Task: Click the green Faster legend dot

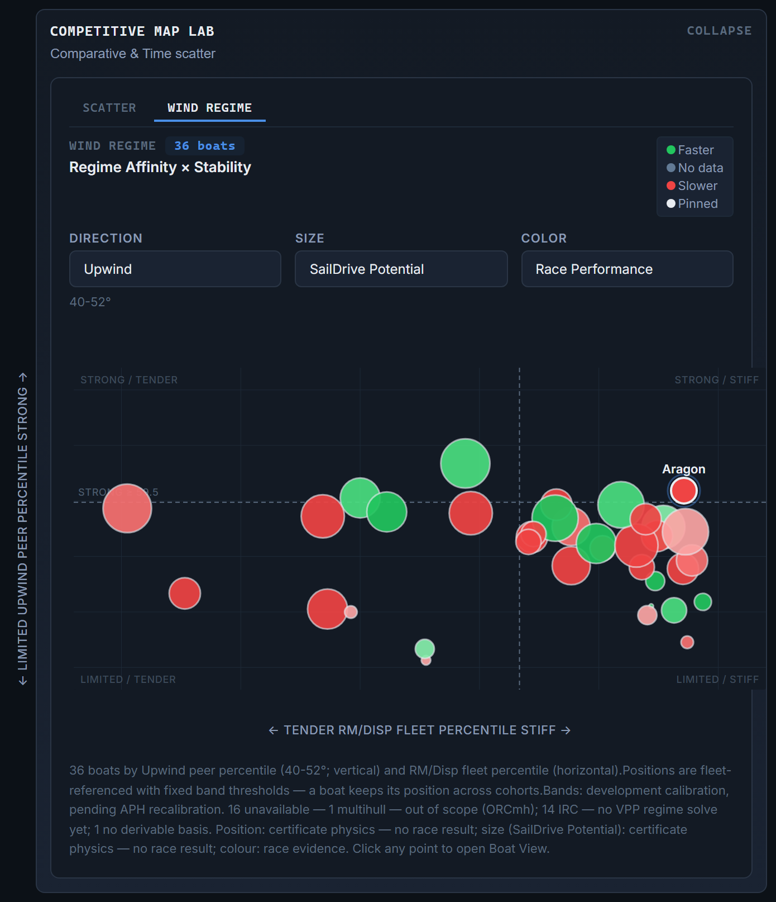Action: click(x=671, y=150)
